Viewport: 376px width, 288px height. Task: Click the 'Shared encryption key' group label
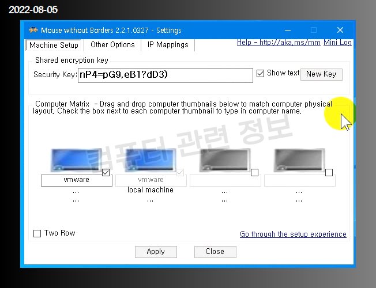coord(72,60)
